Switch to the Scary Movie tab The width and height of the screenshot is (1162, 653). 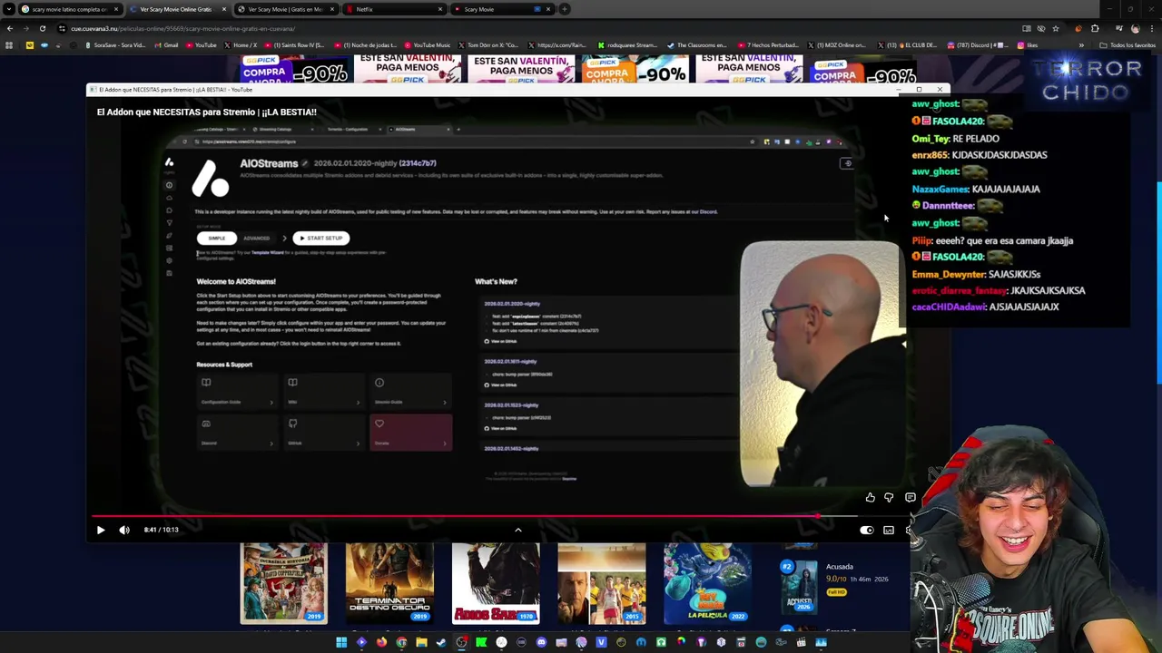pyautogui.click(x=501, y=9)
